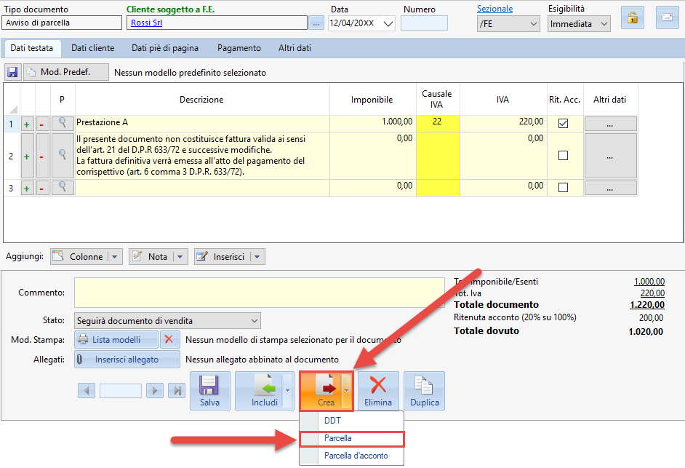Remove selected print model with red X
Screen dimensions: 685x468
[x=169, y=339]
